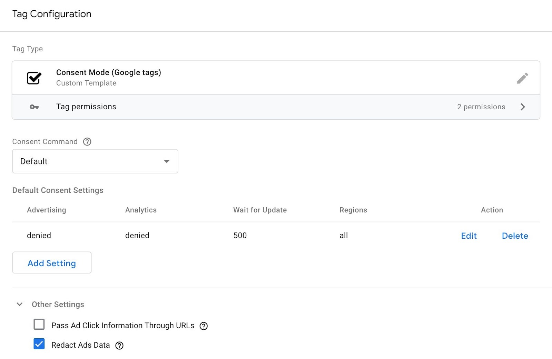Viewport: 552px width, 359px height.
Task: Click the Consent Mode checkmark template icon
Action: click(34, 78)
